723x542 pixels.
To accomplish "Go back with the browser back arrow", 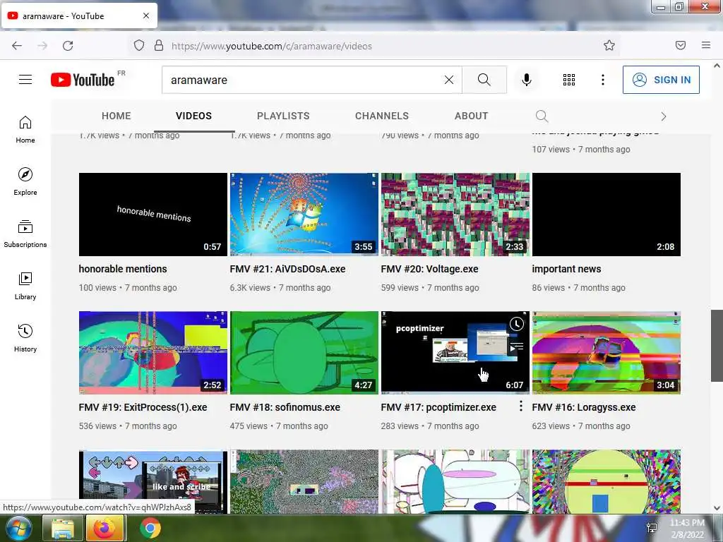I will (x=17, y=46).
